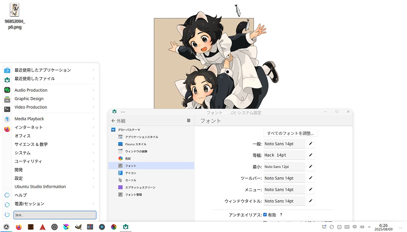This screenshot has width=407, height=232.
Task: Open the Krita icon in the taskbar
Action: (66, 227)
